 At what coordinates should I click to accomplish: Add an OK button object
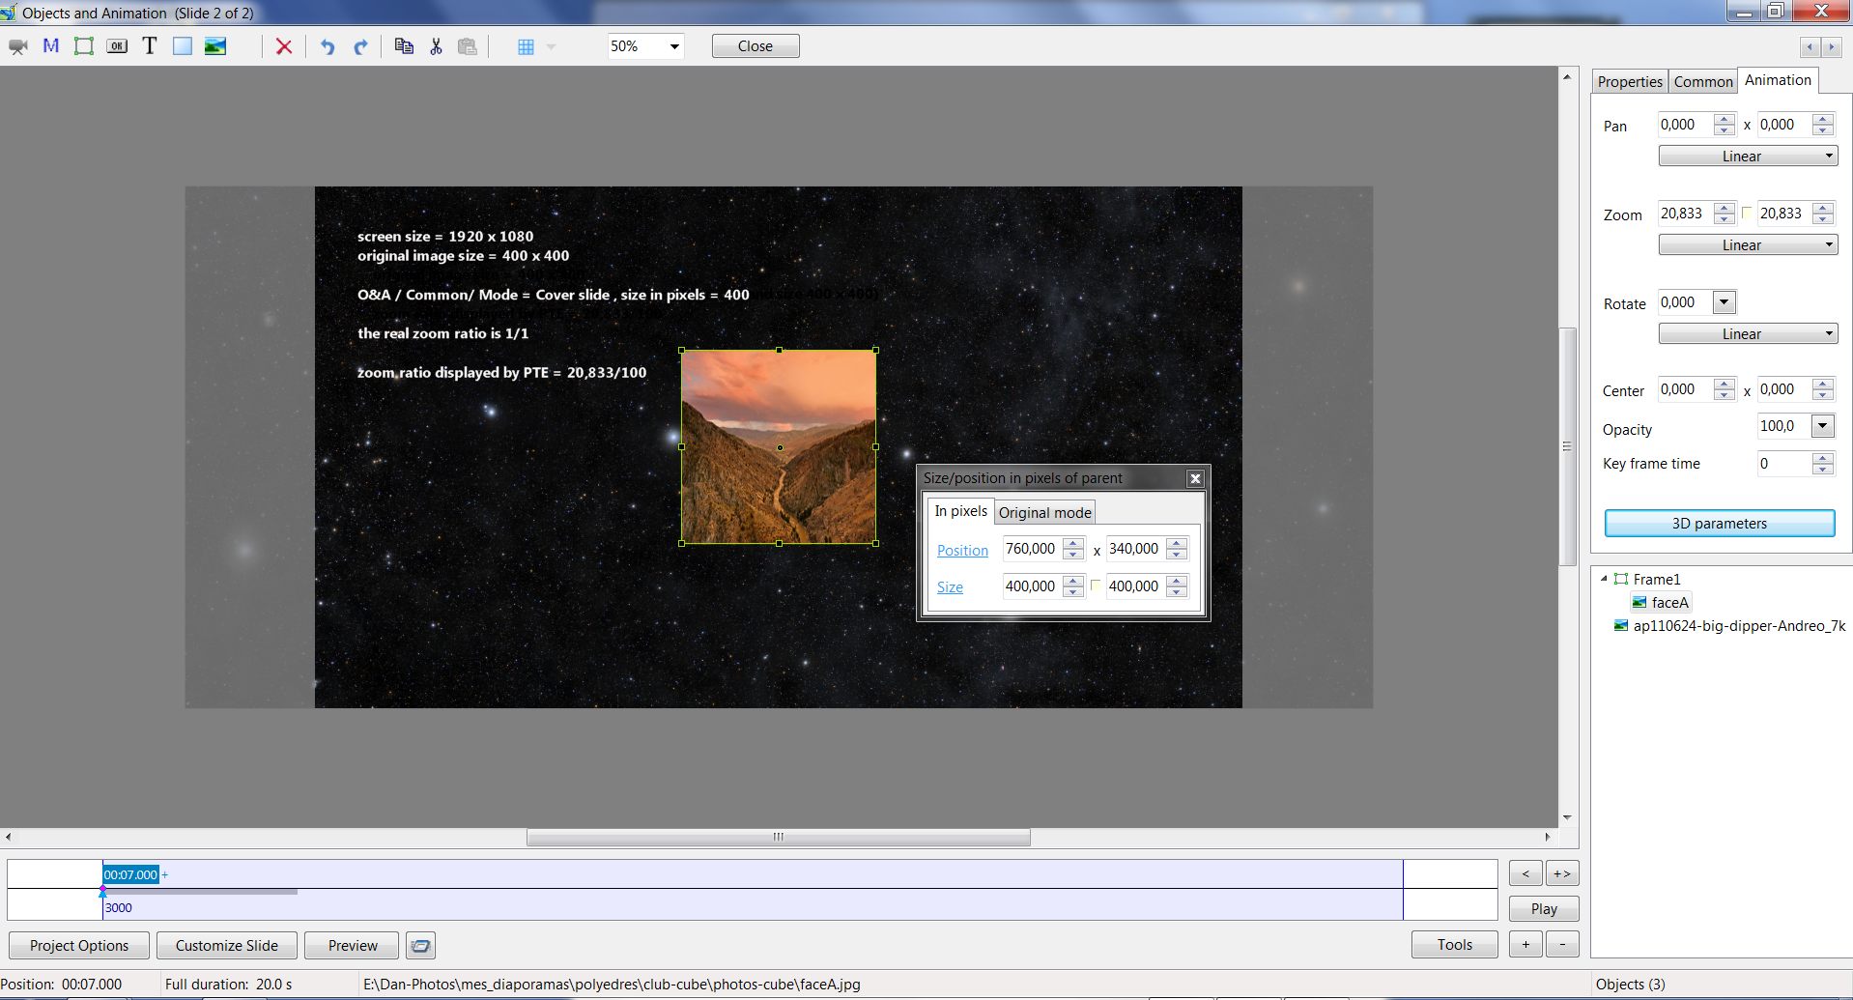pos(117,46)
